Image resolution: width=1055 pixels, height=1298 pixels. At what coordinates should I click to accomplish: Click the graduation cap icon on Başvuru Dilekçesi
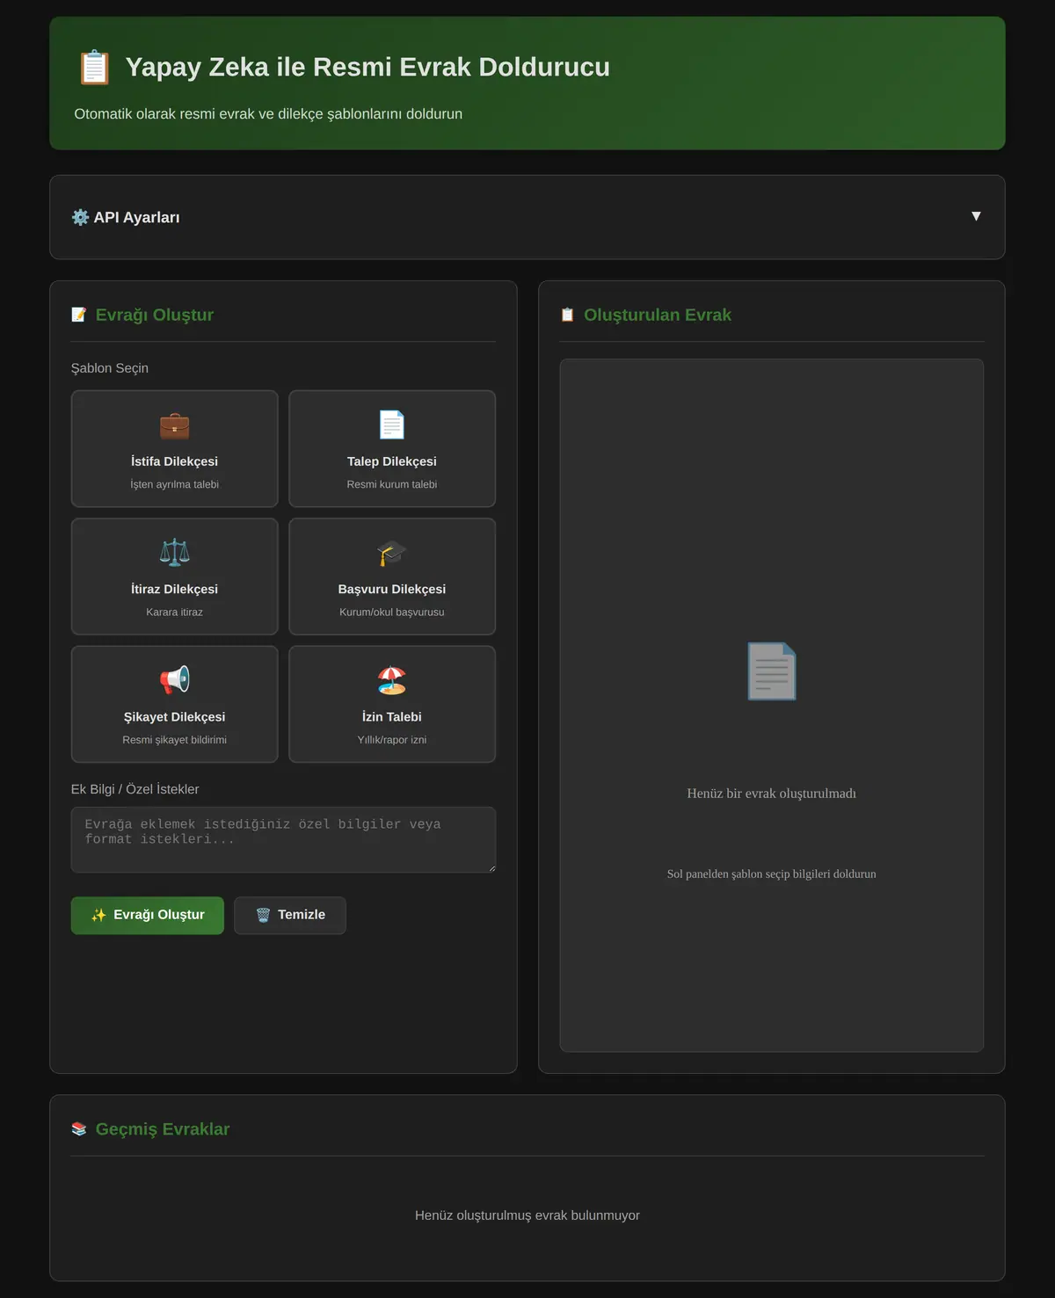(392, 553)
